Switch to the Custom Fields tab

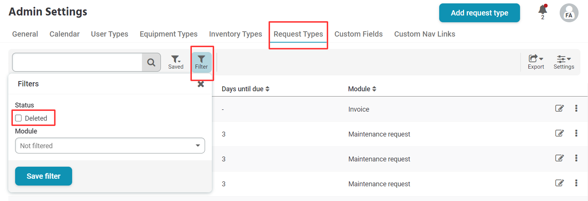(358, 34)
